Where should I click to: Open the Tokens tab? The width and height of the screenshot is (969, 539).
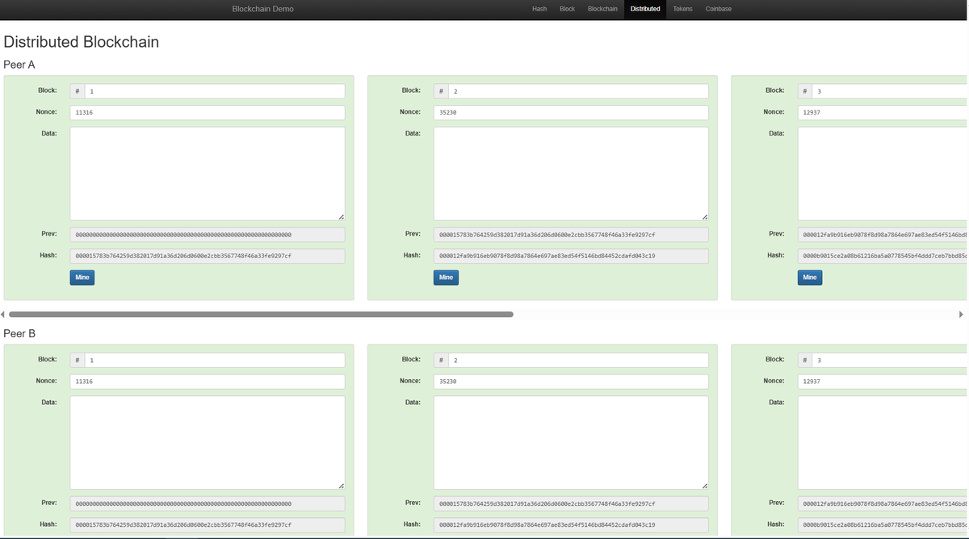click(x=682, y=9)
